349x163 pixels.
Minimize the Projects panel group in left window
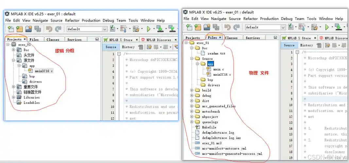click(x=97, y=39)
